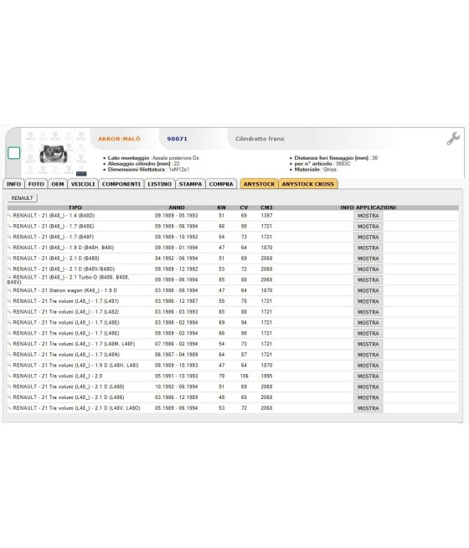The height and width of the screenshot is (548, 469).
Task: Click the row icon next to Renault 21 Station wagon
Action: coord(9,290)
